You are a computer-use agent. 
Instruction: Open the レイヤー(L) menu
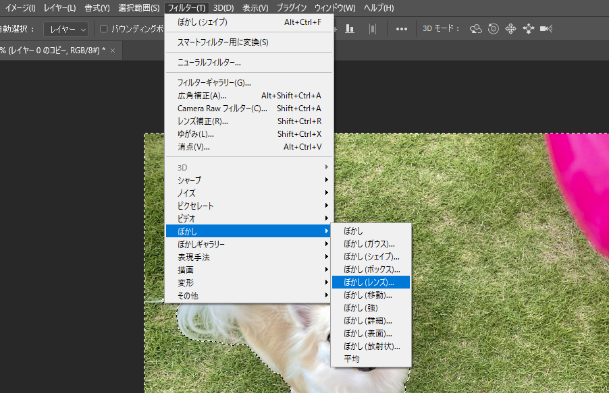tap(60, 8)
